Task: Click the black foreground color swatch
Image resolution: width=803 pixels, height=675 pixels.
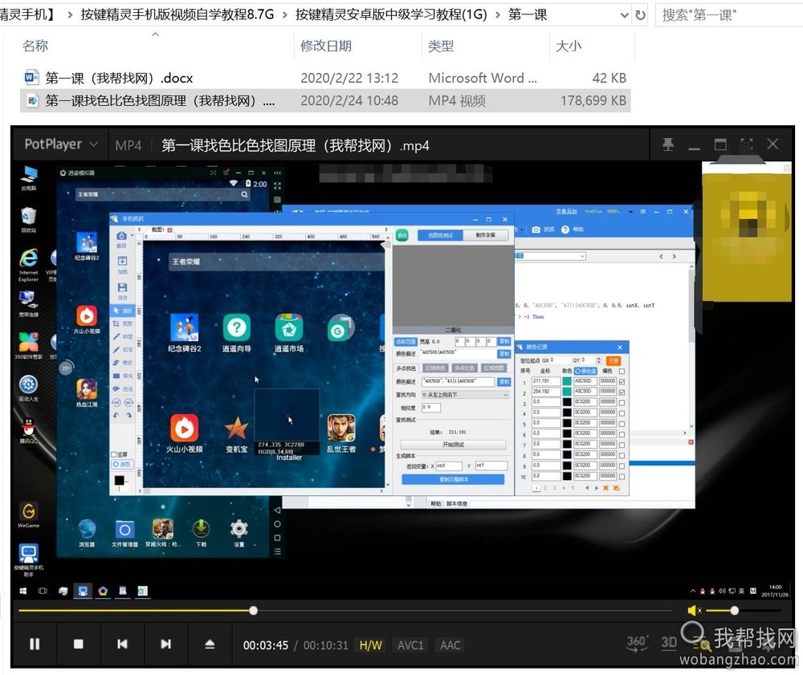Action: [120, 480]
